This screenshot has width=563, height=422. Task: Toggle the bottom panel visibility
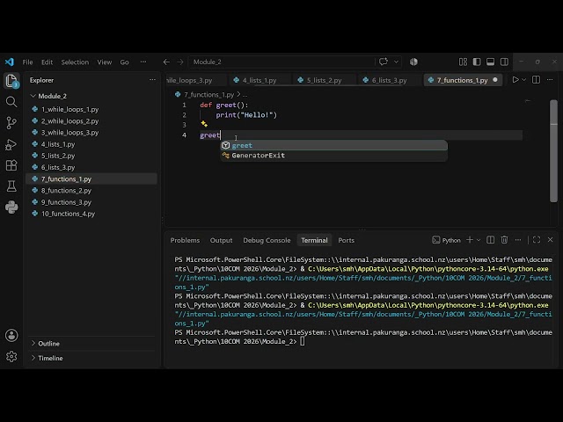(491, 62)
